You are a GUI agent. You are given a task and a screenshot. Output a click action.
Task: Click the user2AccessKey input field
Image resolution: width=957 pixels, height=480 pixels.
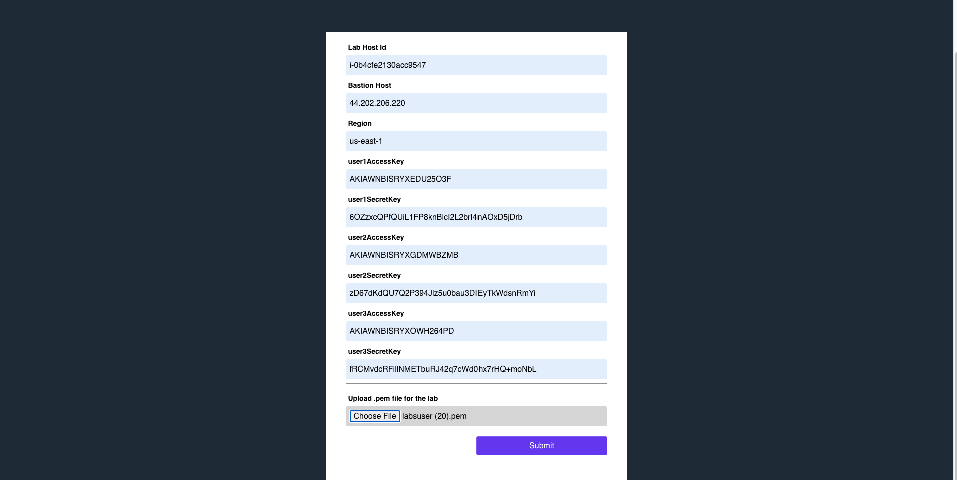476,255
